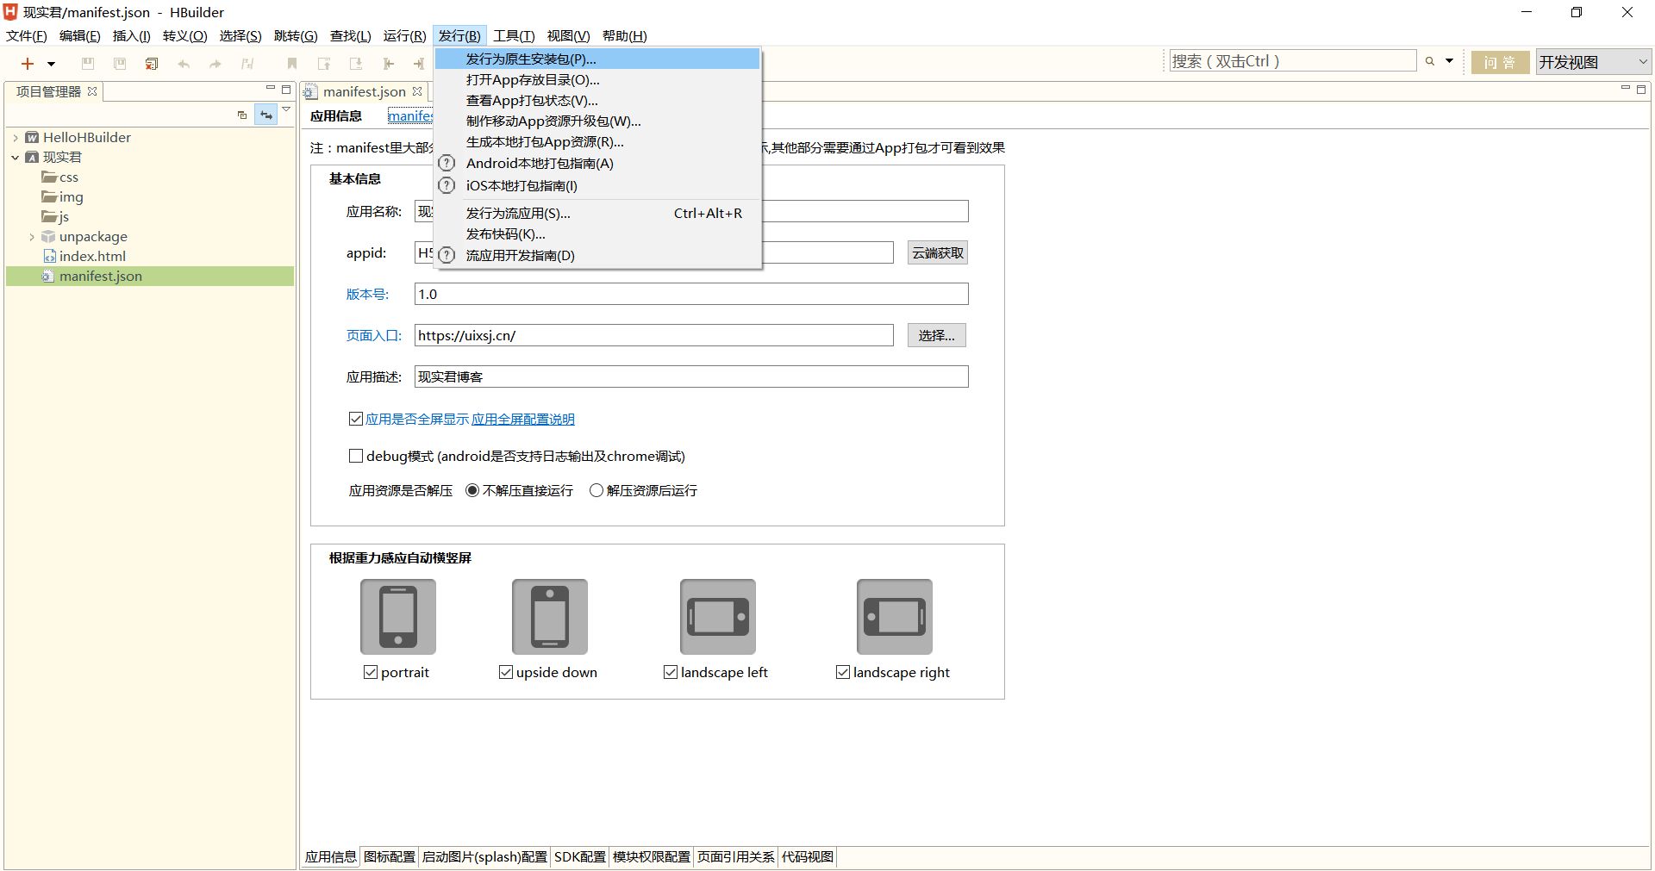
Task: Click the Close All files toolbar icon
Action: coord(152,64)
